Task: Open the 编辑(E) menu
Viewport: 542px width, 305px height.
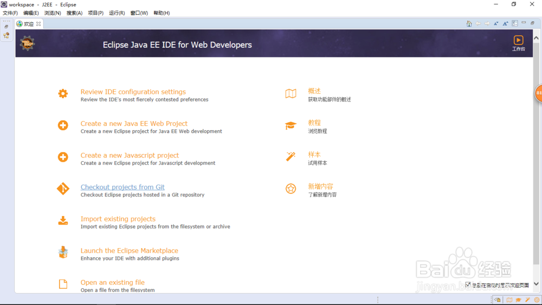Action: pyautogui.click(x=31, y=13)
